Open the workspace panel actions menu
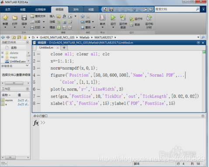Viewport: 209px width, 167px height. click(x=28, y=89)
